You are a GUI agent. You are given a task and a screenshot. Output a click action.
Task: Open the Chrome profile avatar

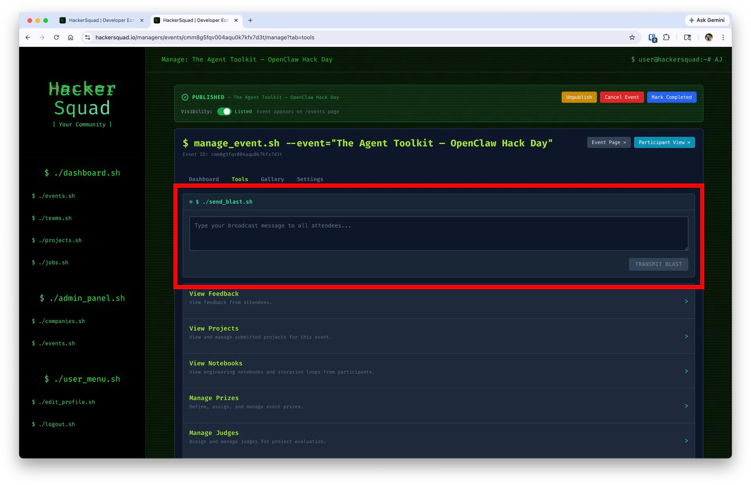[x=709, y=37]
